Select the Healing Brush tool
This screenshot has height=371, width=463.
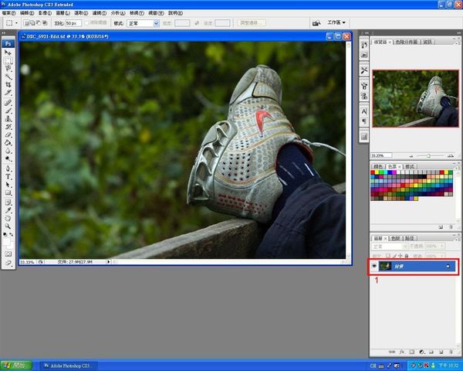point(8,103)
